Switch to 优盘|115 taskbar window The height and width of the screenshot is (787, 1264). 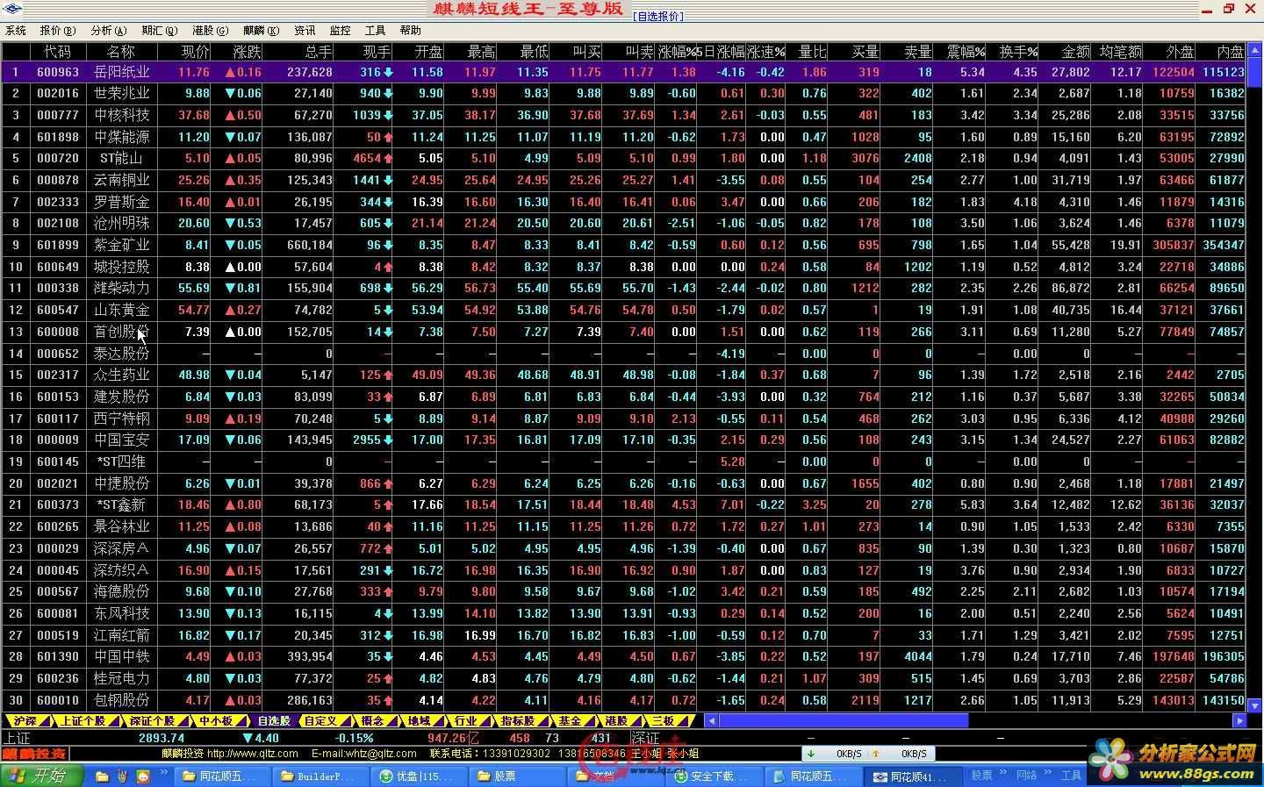coord(420,776)
